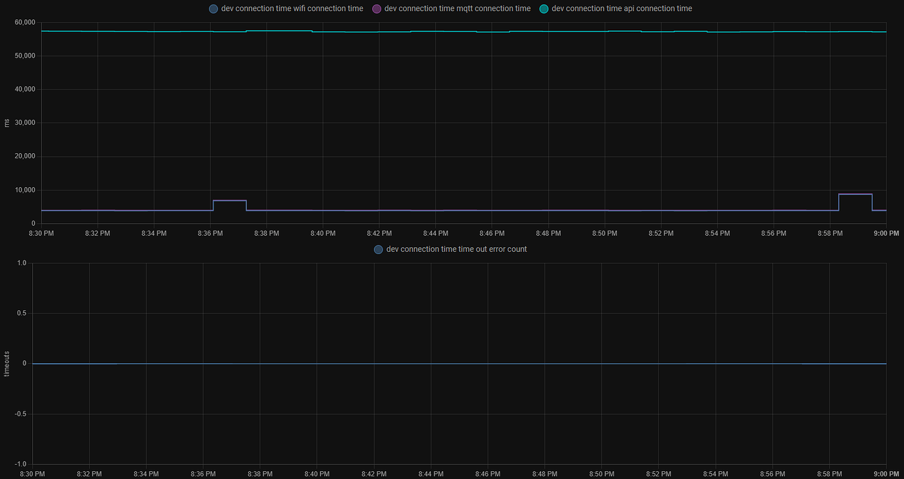
Task: Click the flat timeout line at zero
Action: (459, 364)
